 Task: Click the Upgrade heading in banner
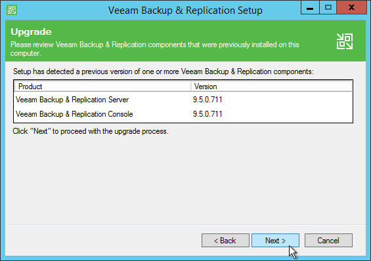click(x=31, y=32)
